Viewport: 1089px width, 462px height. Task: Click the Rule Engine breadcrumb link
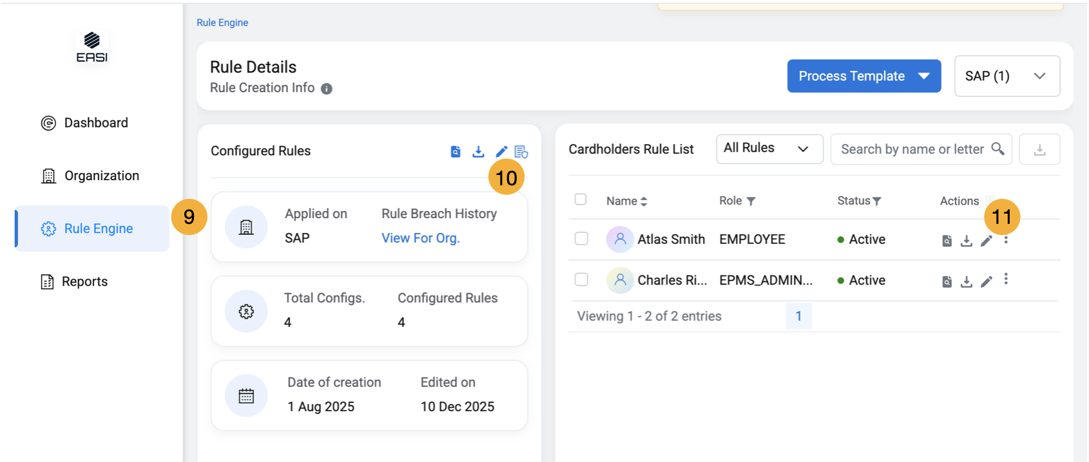click(x=222, y=23)
